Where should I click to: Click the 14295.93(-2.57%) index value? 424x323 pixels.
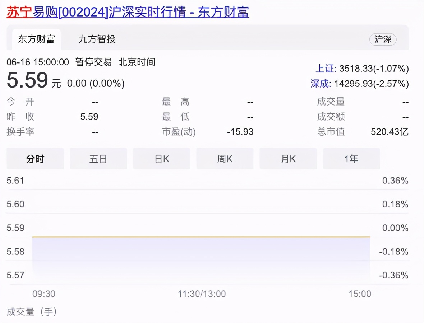372,84
